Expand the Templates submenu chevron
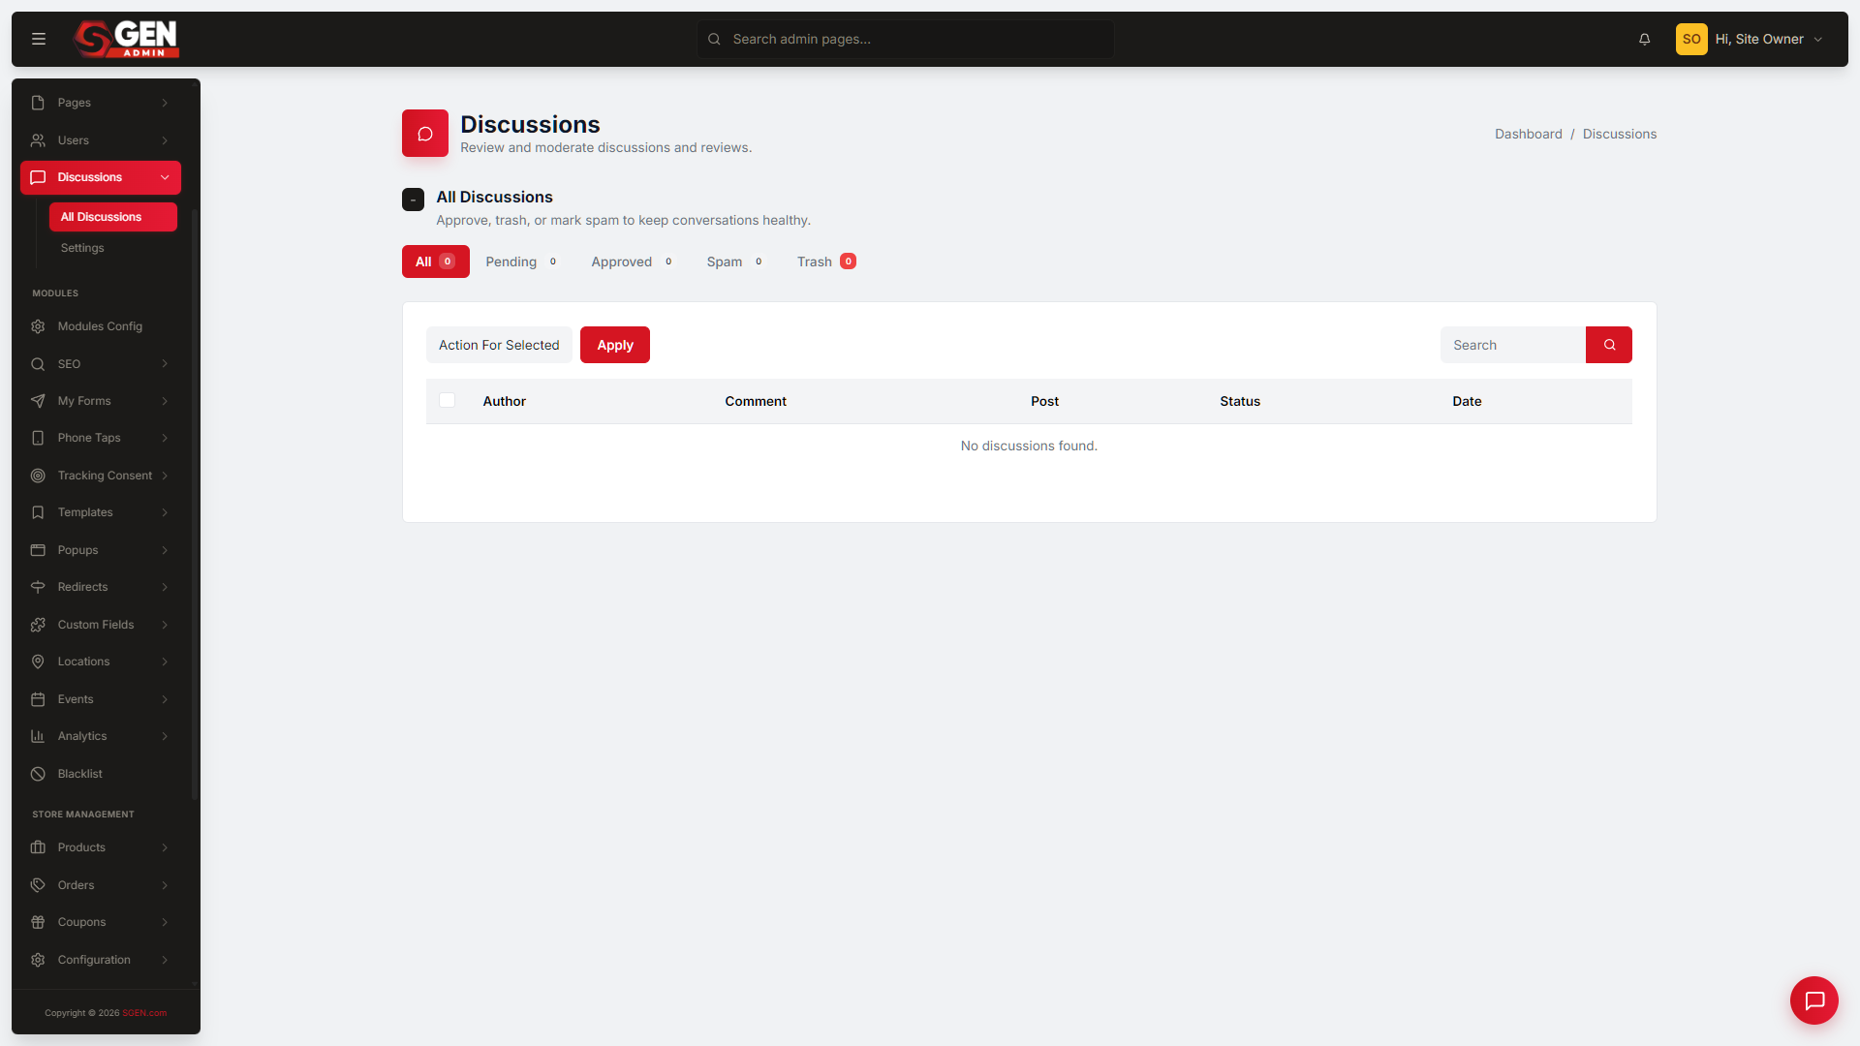1860x1046 pixels. 165,512
